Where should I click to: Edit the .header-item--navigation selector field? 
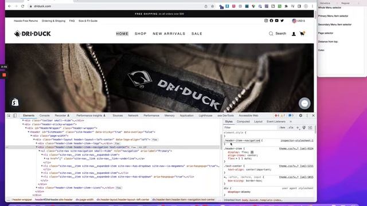click(242, 141)
